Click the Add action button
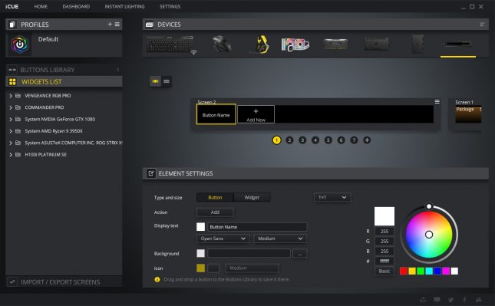 click(215, 212)
